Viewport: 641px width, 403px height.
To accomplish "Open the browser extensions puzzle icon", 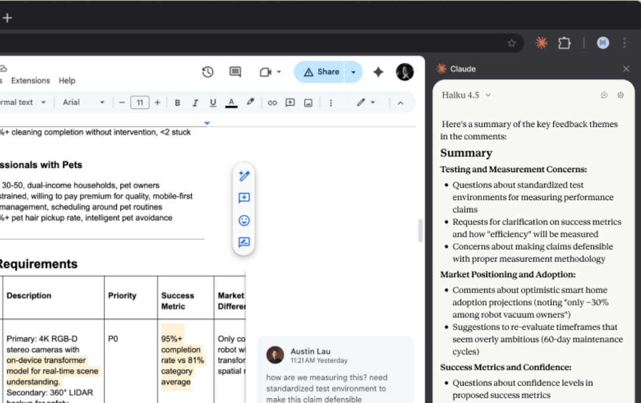I will pyautogui.click(x=564, y=43).
